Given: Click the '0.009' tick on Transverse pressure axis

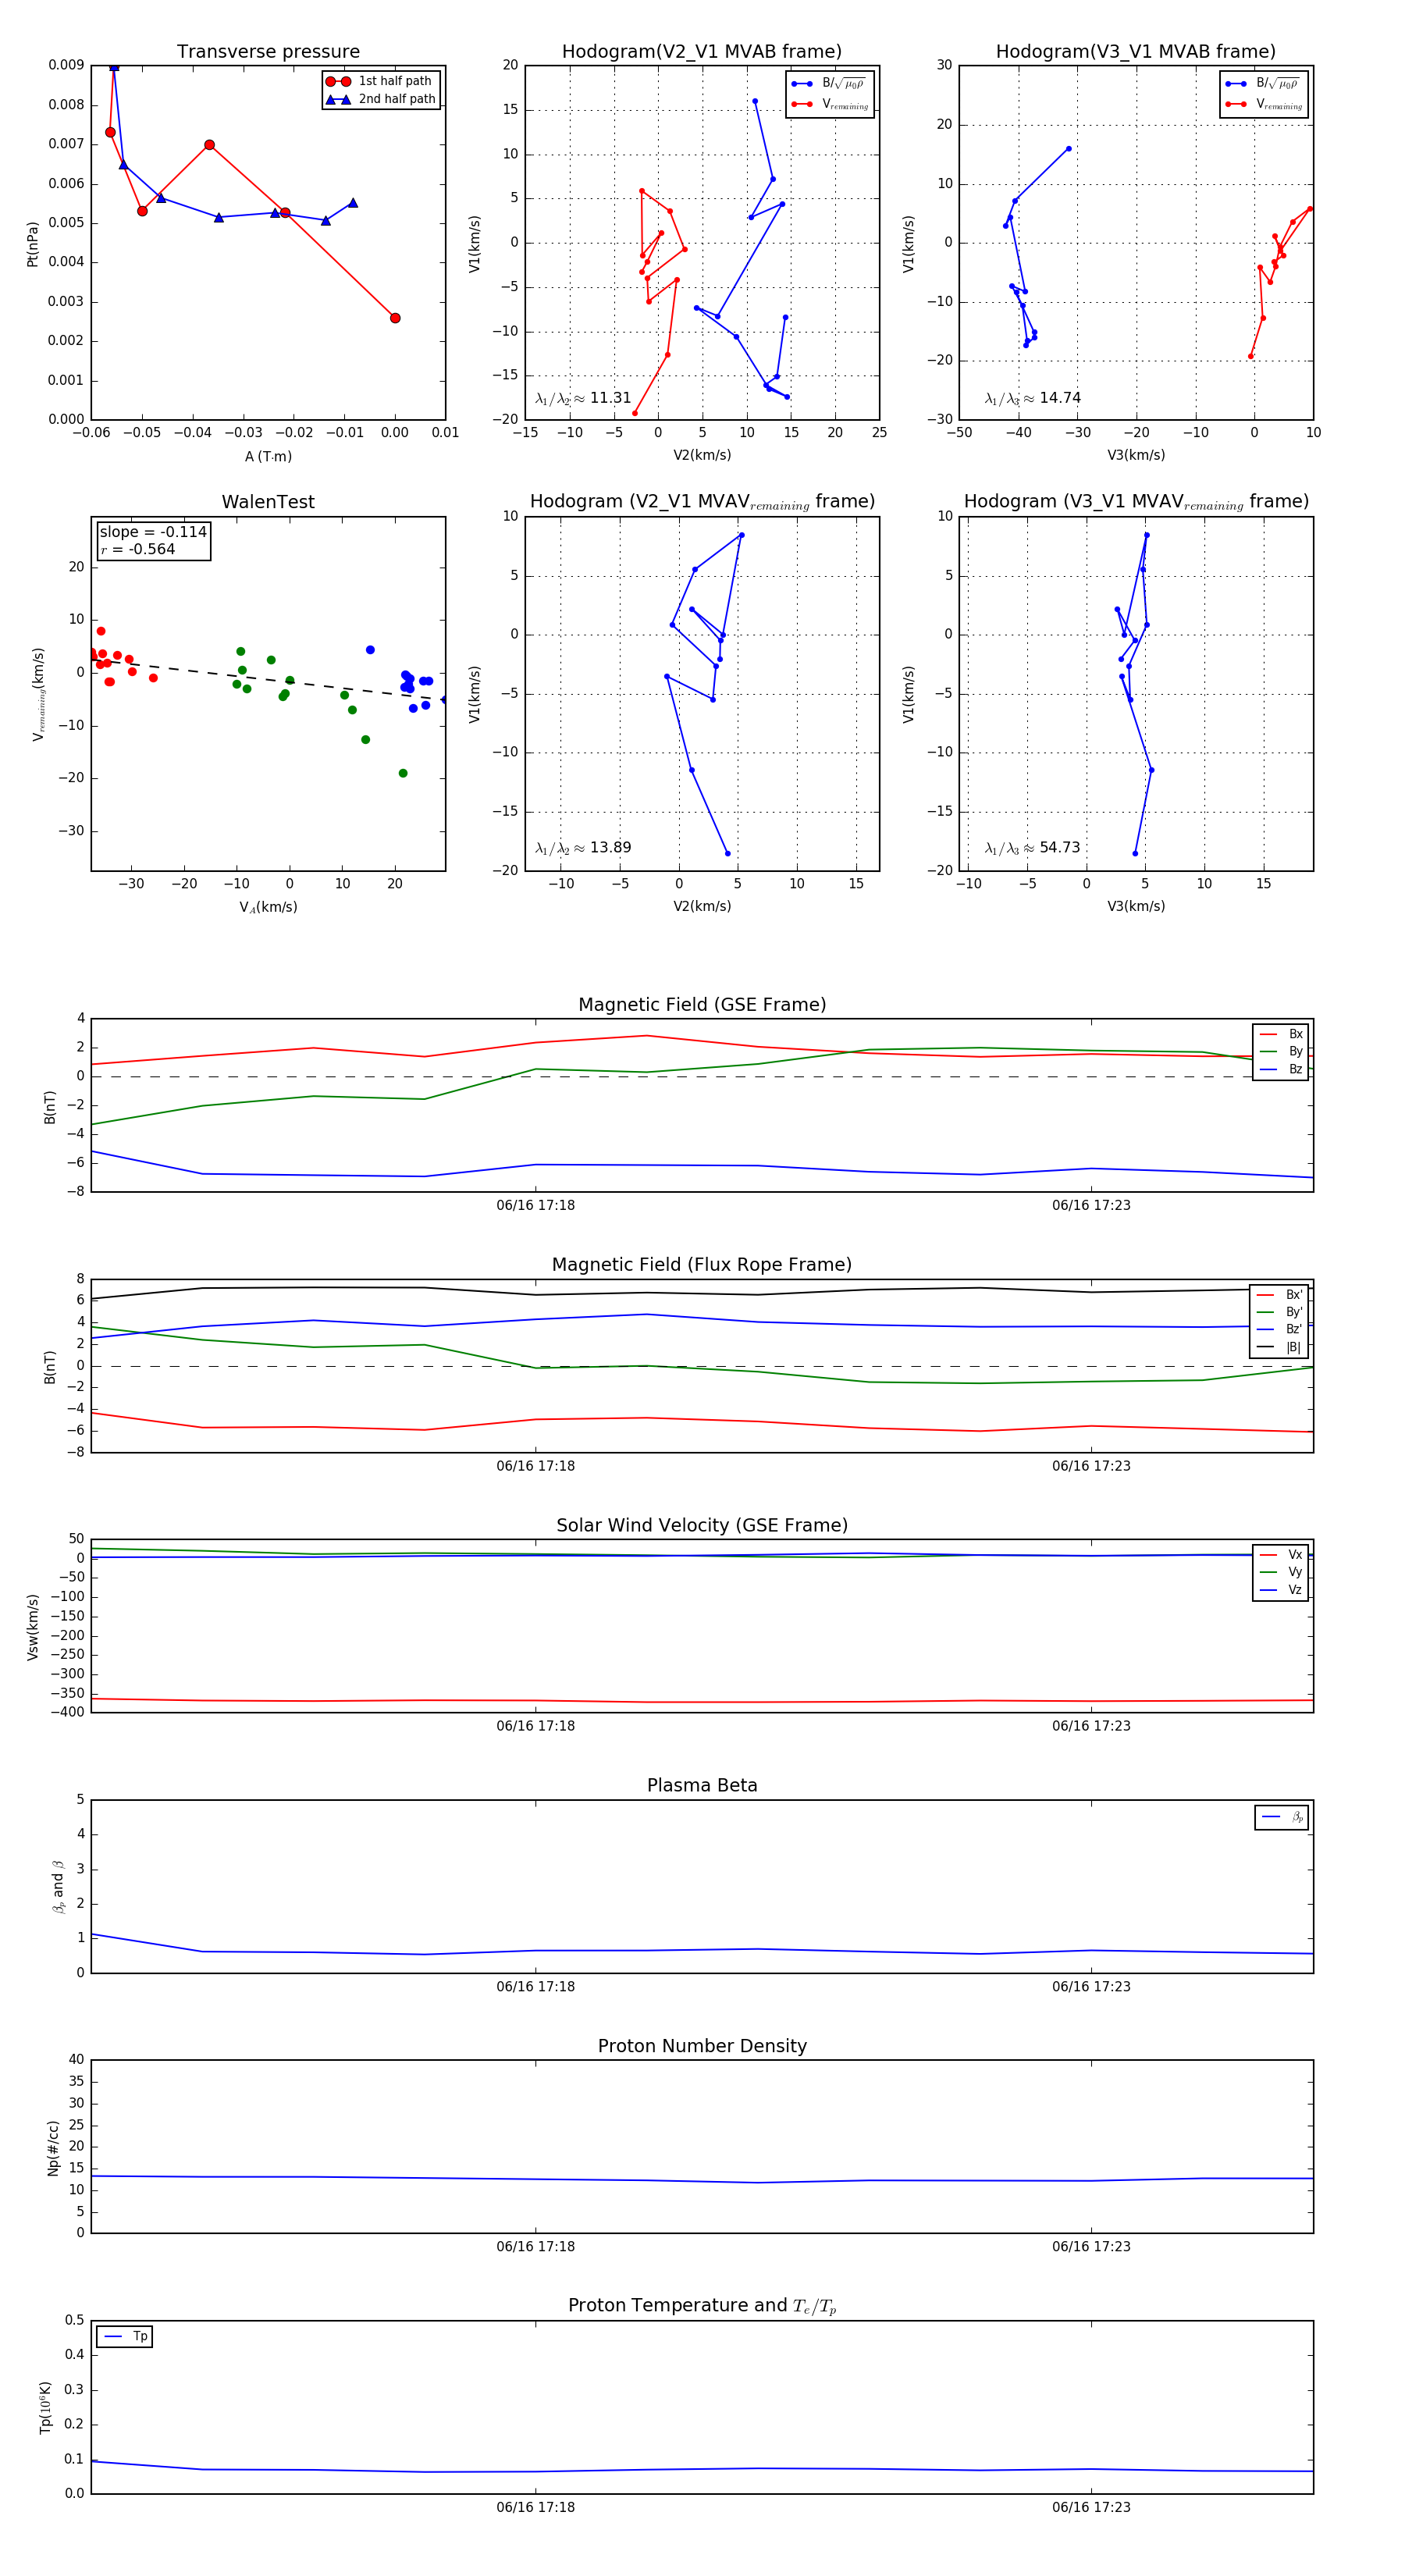Looking at the screenshot, I should 66,65.
